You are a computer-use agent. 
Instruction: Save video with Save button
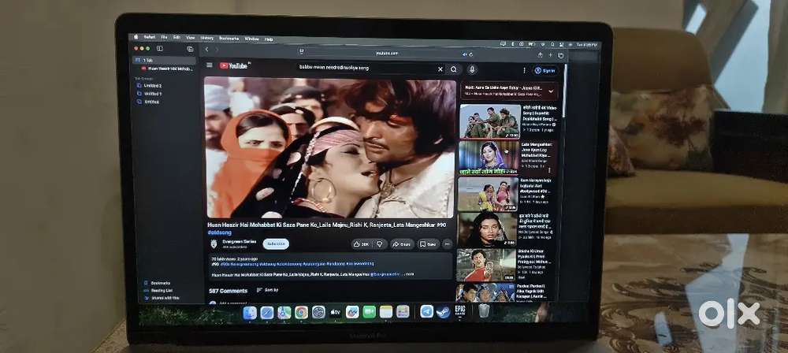tap(429, 244)
